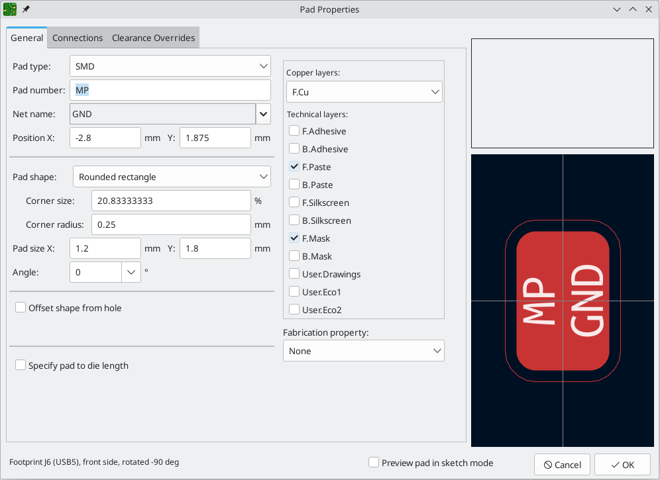Switch to the Connections tab
Image resolution: width=660 pixels, height=480 pixels.
click(x=78, y=38)
